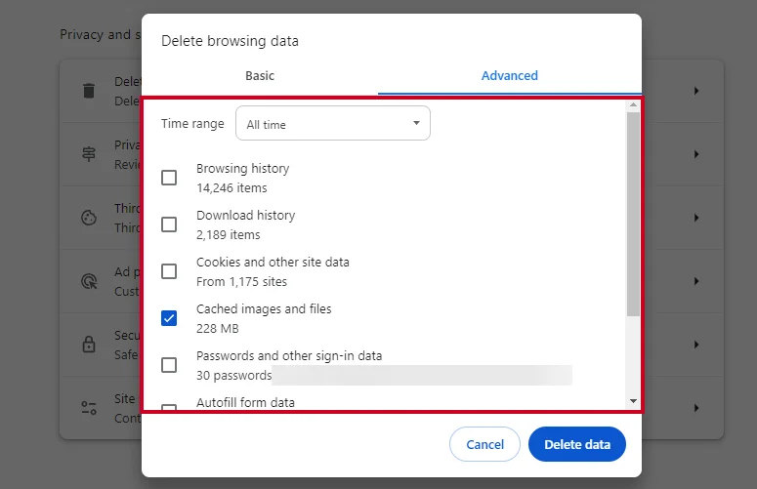Select the Advanced tab
Viewport: 757px width, 489px height.
(x=509, y=75)
